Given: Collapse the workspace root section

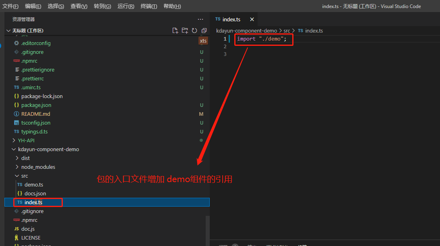Looking at the screenshot, I should pos(8,31).
